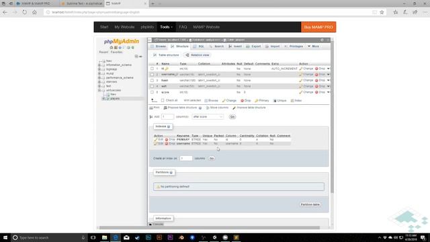Screen dimensions: 430x242
Task: Switch to Relation view
Action: point(198,55)
